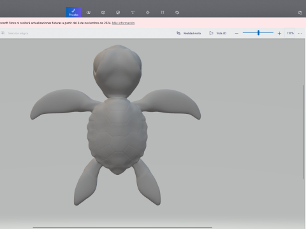Image resolution: width=306 pixels, height=229 pixels.
Task: Open the 3D library
Action: [x=177, y=13]
